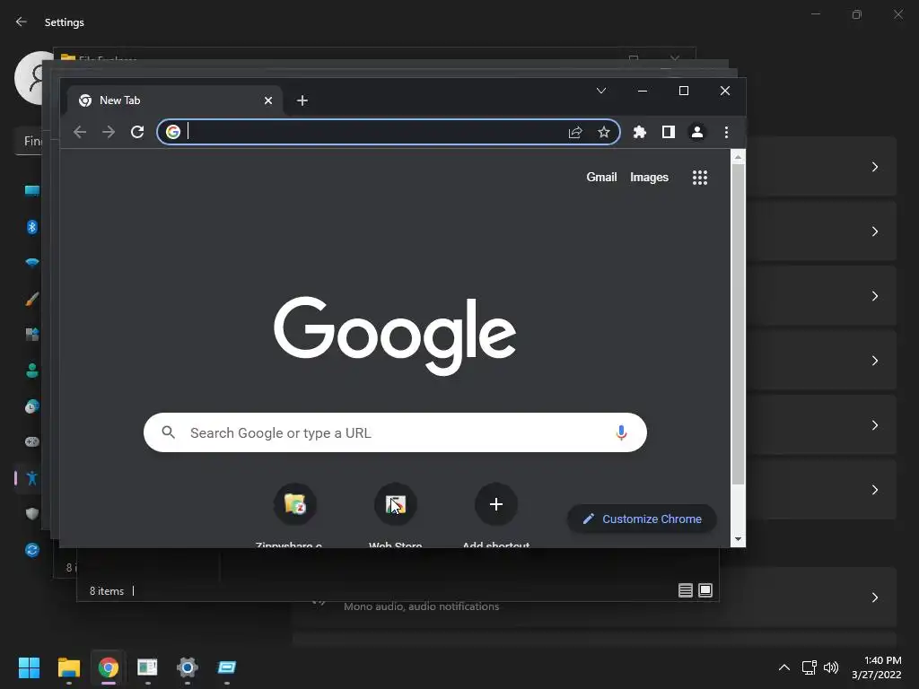Screen dimensions: 919x689
Task: Expand the topmost Settings row chevron
Action: click(x=874, y=167)
